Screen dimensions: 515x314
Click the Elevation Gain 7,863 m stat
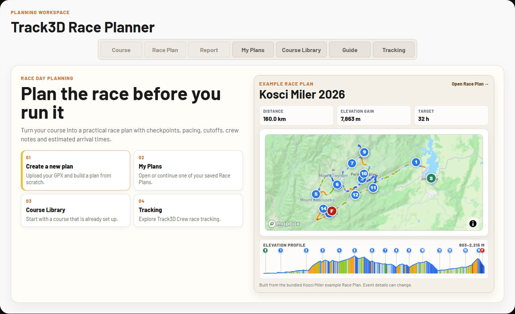[x=374, y=115]
